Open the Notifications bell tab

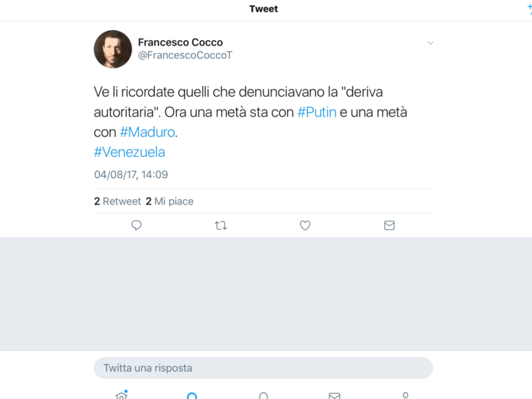[x=263, y=396]
